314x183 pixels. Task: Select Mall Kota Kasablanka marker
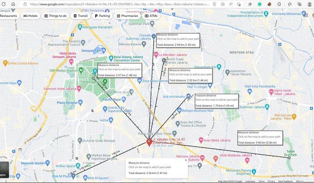[x=249, y=91]
